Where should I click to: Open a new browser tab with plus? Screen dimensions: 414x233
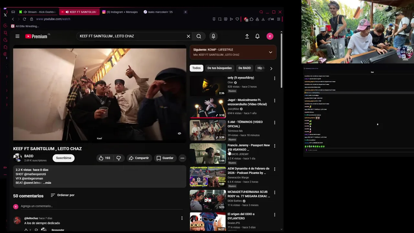pos(185,12)
